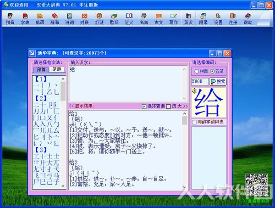Click definition line [2]富裕，充足

click(x=102, y=184)
